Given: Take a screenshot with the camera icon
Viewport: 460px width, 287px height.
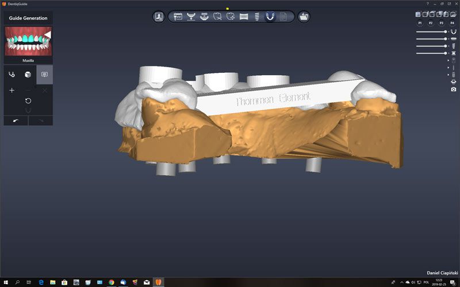Looking at the screenshot, I should [453, 89].
